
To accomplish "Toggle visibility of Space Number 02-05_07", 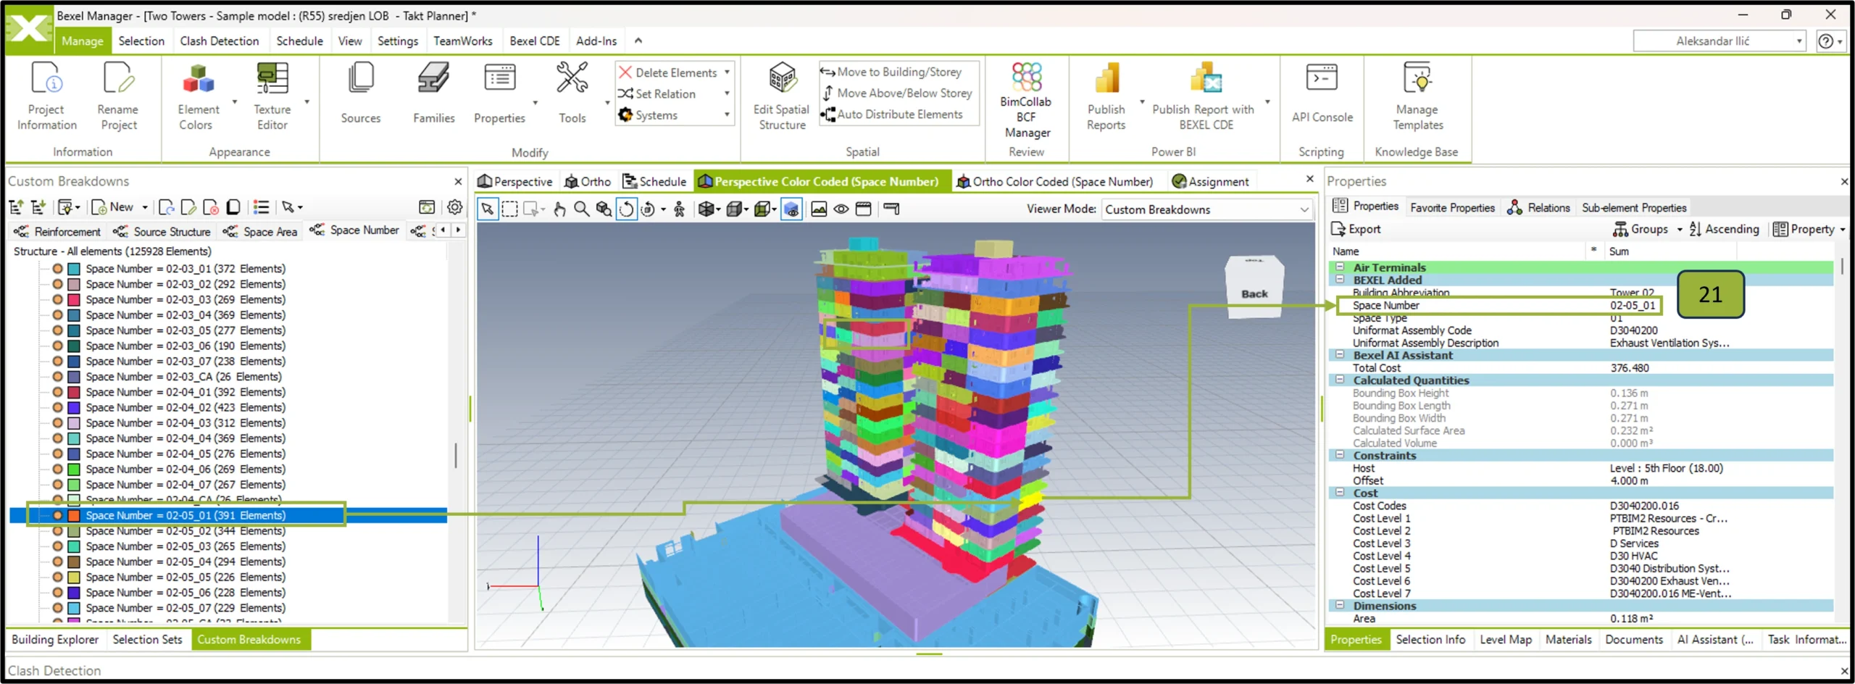I will (x=57, y=608).
